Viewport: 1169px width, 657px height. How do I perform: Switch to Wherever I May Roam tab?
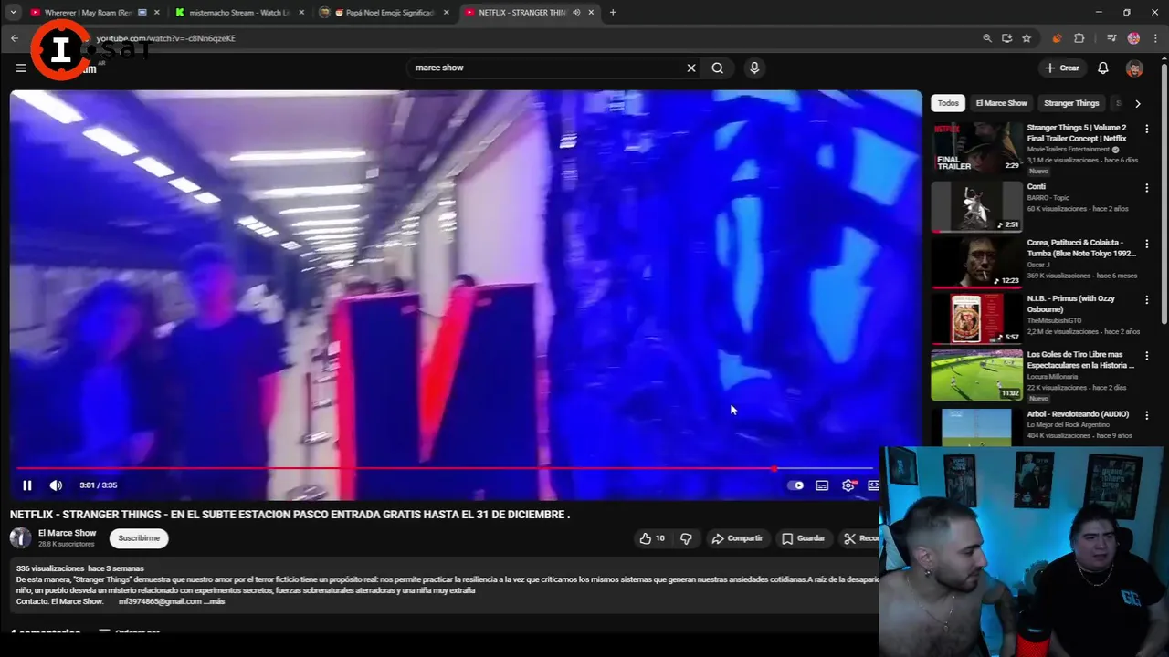[x=95, y=13]
